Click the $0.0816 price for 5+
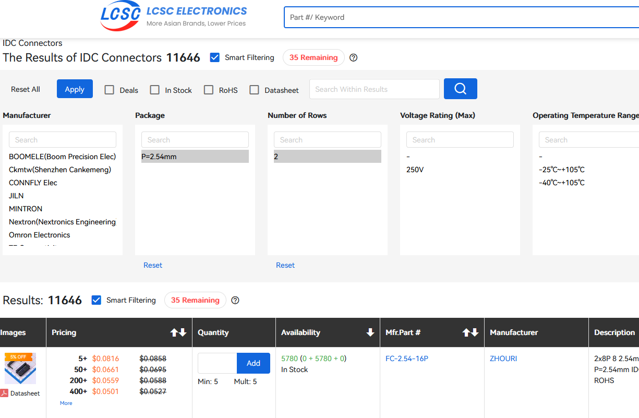Image resolution: width=639 pixels, height=418 pixels. tap(105, 359)
